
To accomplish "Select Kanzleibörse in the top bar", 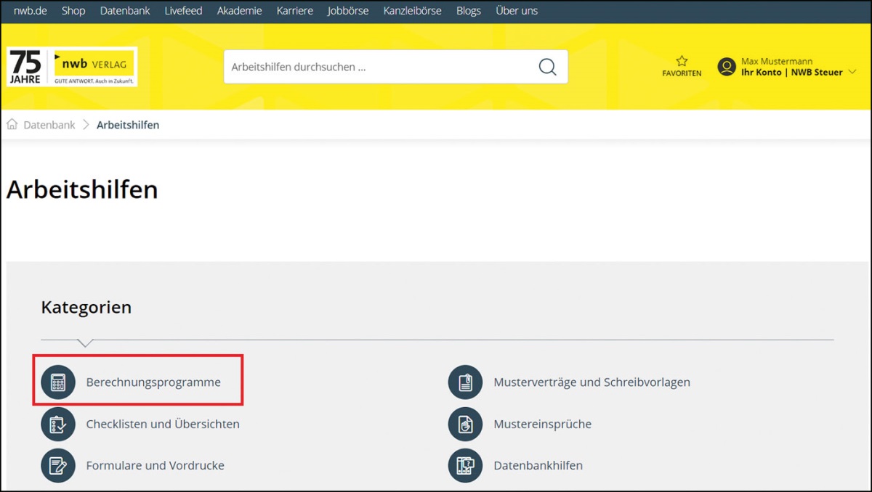I will pyautogui.click(x=412, y=11).
